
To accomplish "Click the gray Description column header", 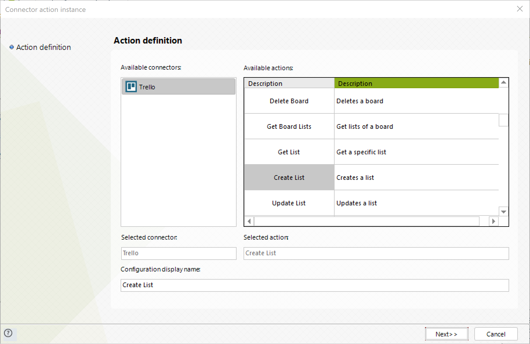I will click(x=289, y=83).
